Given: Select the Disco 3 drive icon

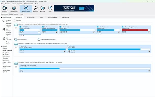Looking at the screenshot, I should coord(16,63).
